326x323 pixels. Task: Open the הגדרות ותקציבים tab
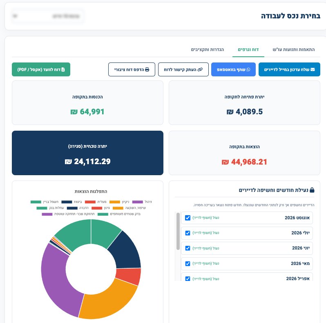(x=207, y=49)
